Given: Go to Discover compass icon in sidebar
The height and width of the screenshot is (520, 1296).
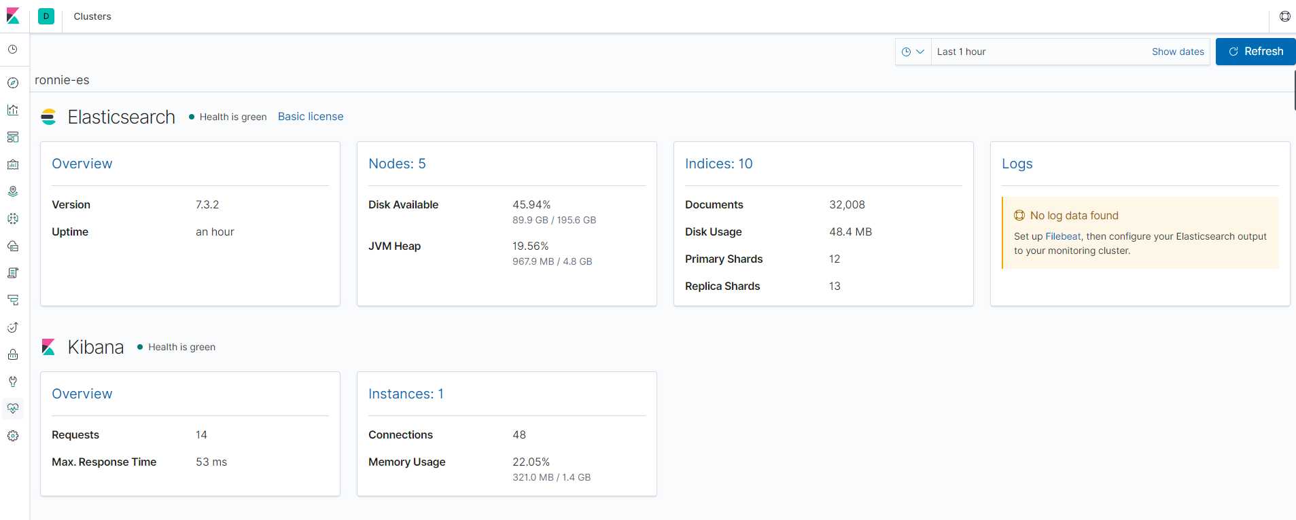Looking at the screenshot, I should click(x=13, y=83).
